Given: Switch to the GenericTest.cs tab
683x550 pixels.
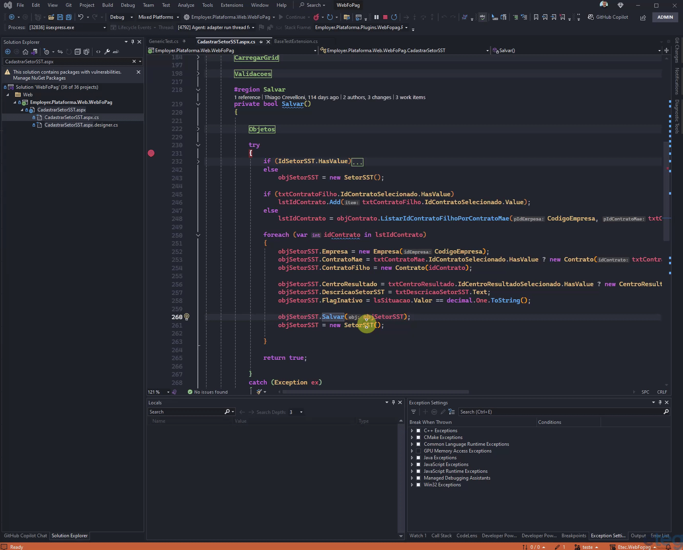Looking at the screenshot, I should point(164,41).
